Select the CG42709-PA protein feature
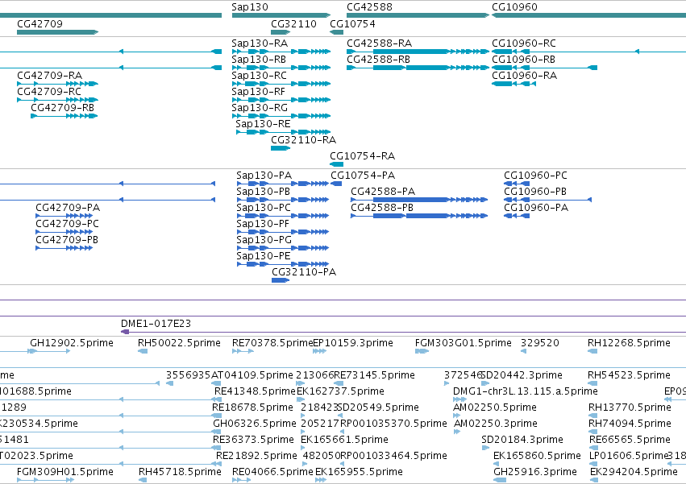The height and width of the screenshot is (484, 686). tap(64, 216)
